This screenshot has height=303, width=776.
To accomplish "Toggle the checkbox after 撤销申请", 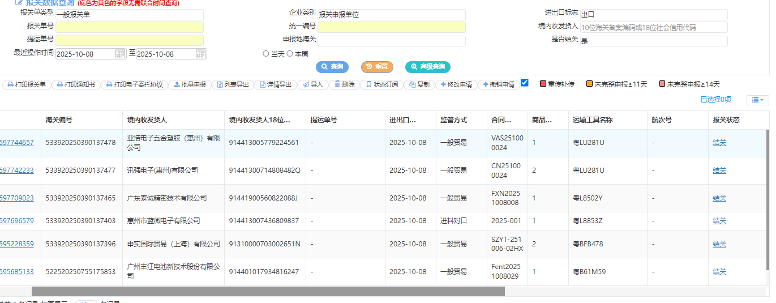I will (x=525, y=83).
